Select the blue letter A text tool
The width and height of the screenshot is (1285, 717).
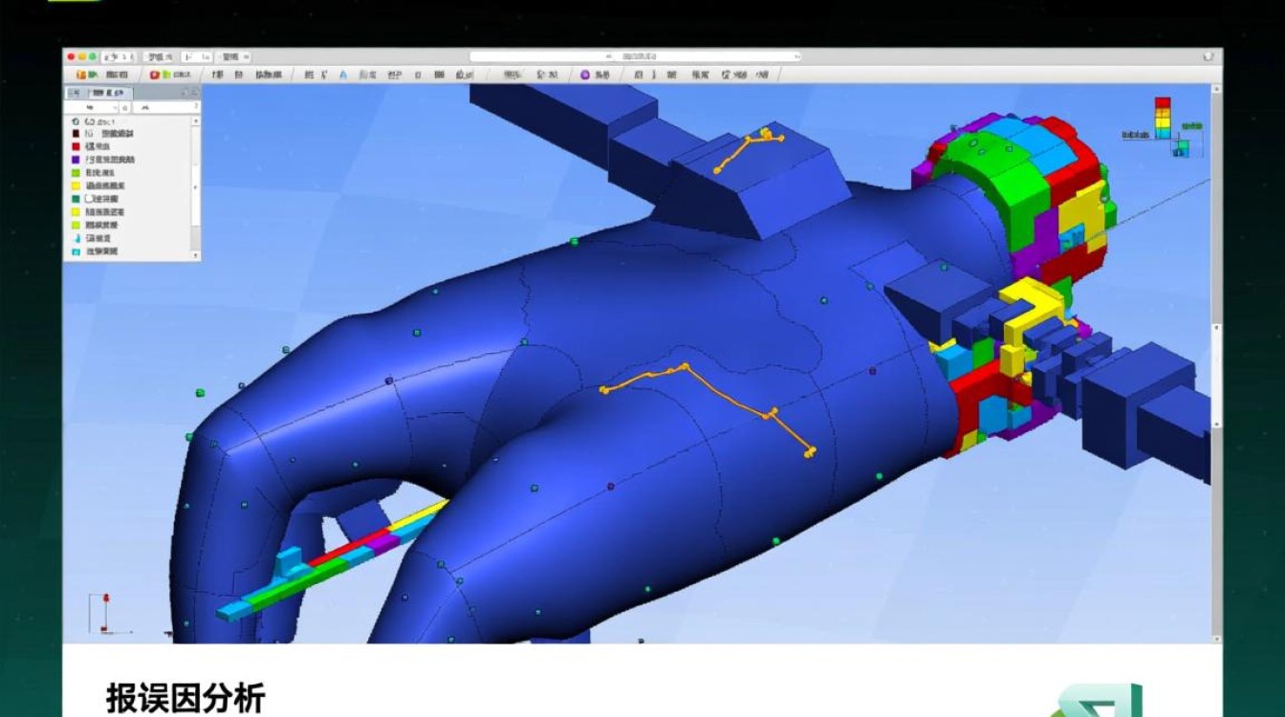pos(342,75)
